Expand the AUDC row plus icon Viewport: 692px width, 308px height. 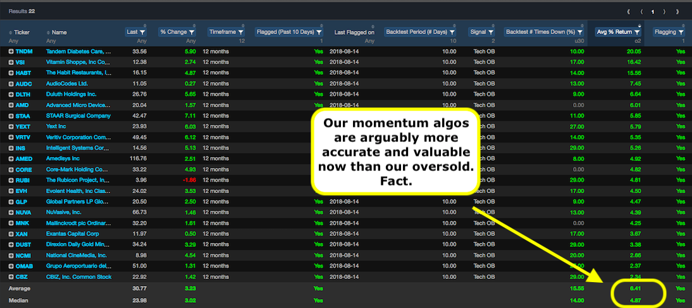pyautogui.click(x=11, y=84)
